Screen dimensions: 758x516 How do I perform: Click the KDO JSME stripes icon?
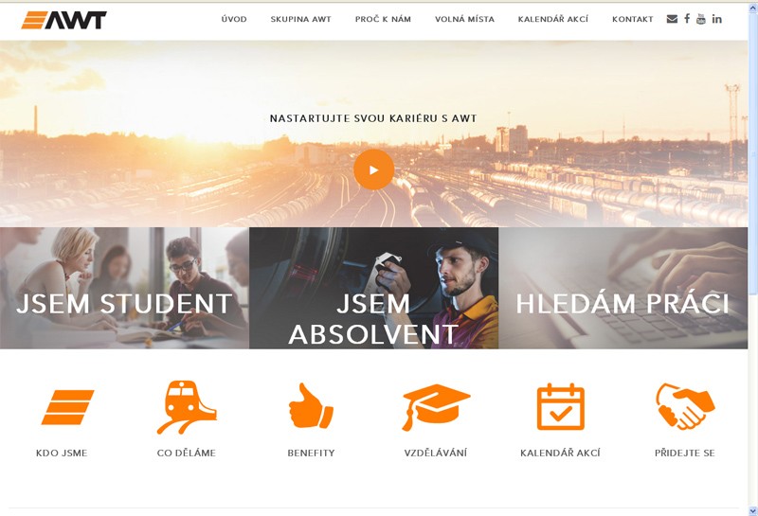[x=67, y=407]
